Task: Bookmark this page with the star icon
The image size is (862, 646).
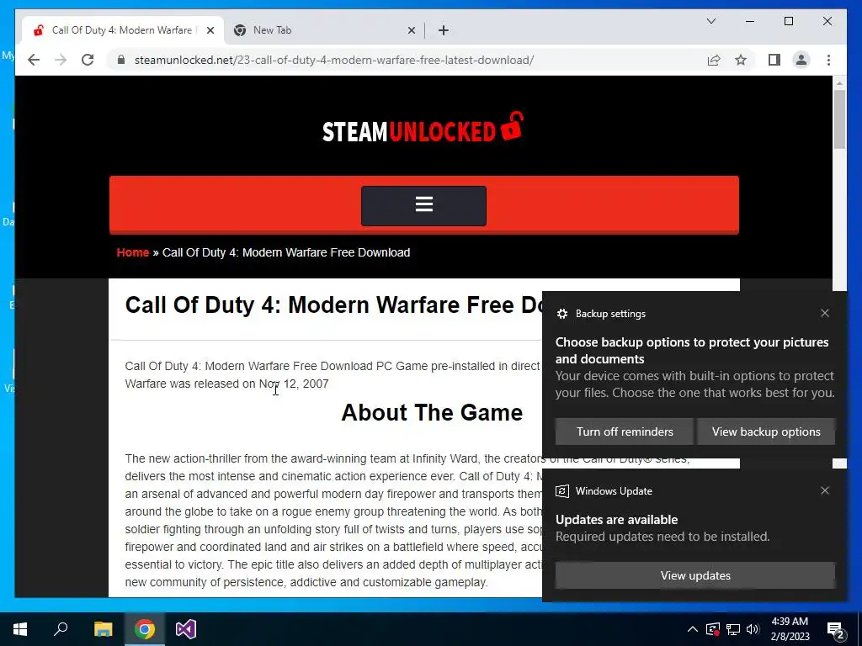Action: (741, 60)
